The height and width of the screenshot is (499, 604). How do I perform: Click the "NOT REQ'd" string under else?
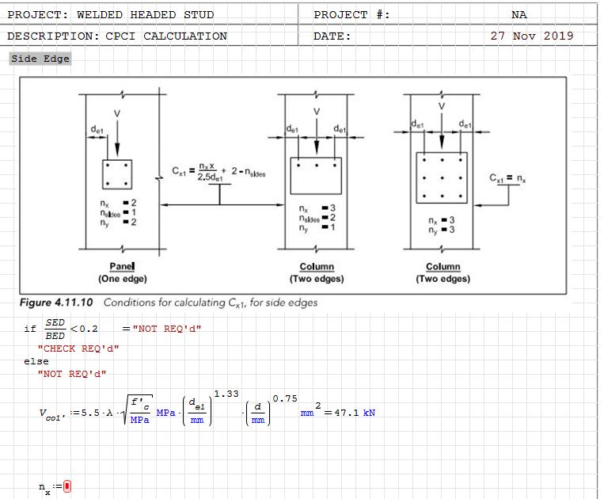pyautogui.click(x=72, y=374)
